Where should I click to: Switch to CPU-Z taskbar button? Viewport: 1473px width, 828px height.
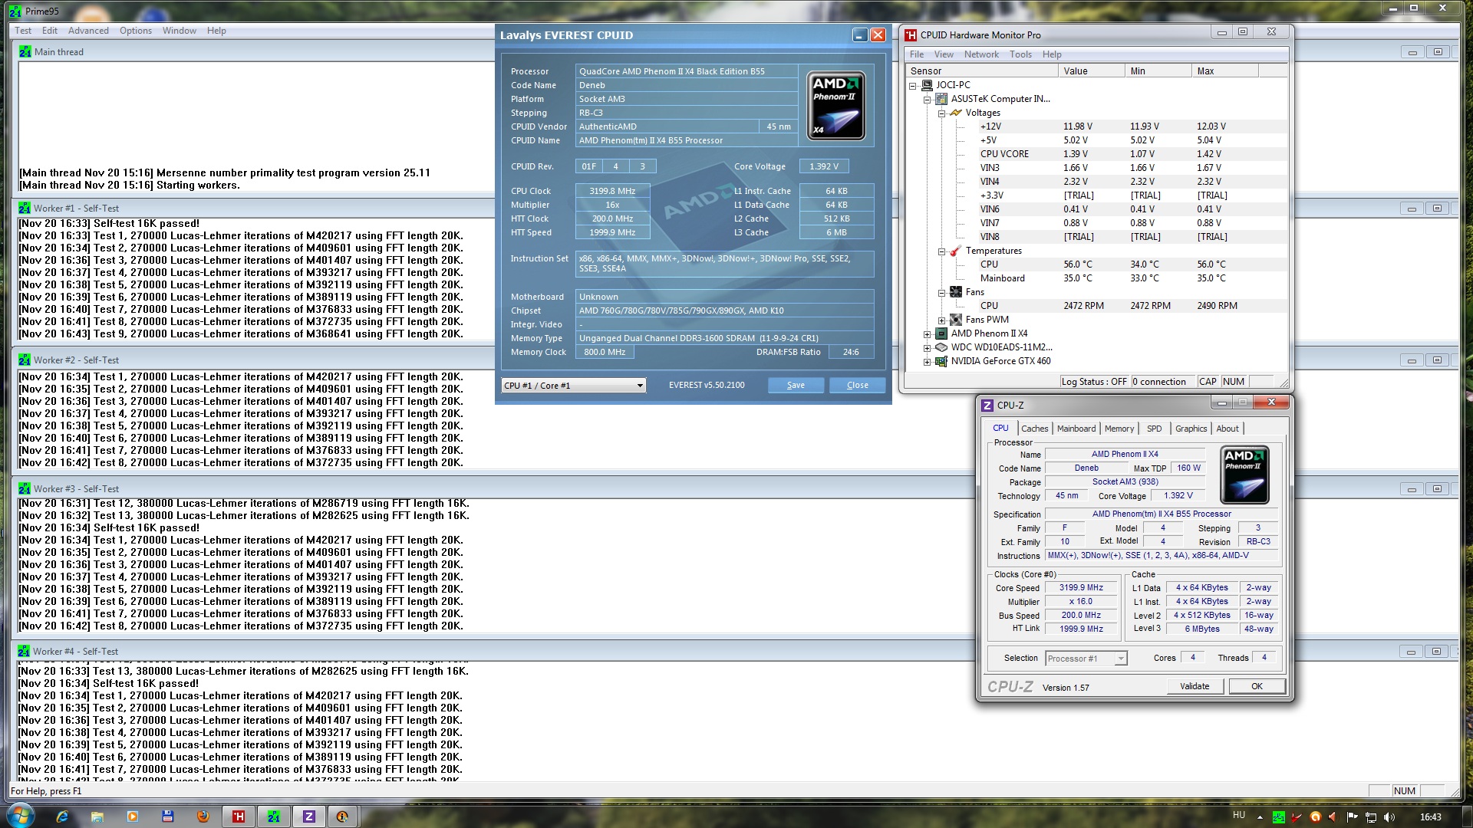tap(309, 816)
